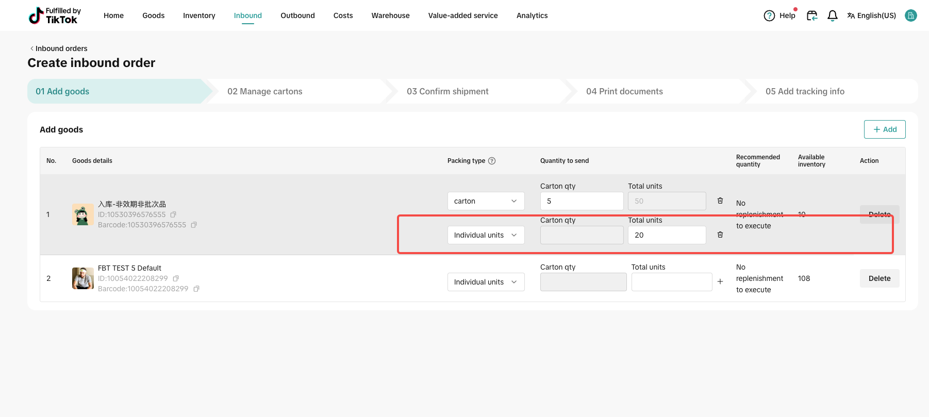Click the Add goods button
Viewport: 929px width, 417px height.
[x=885, y=129]
